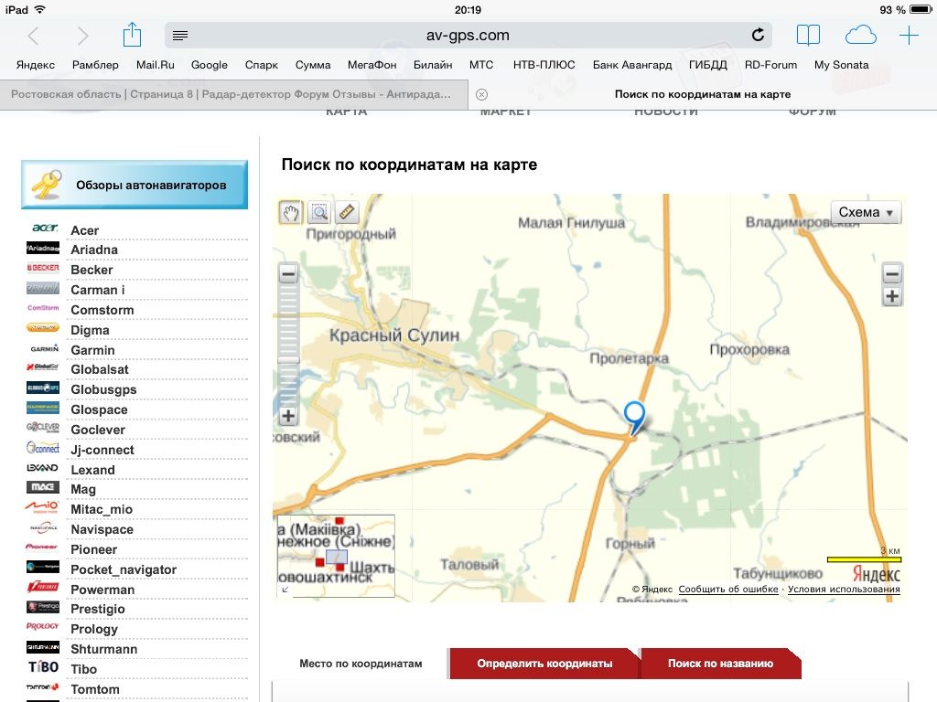Viewport: 937px width, 702px height.
Task: Open iCloud tabs cloud icon
Action: tap(860, 36)
